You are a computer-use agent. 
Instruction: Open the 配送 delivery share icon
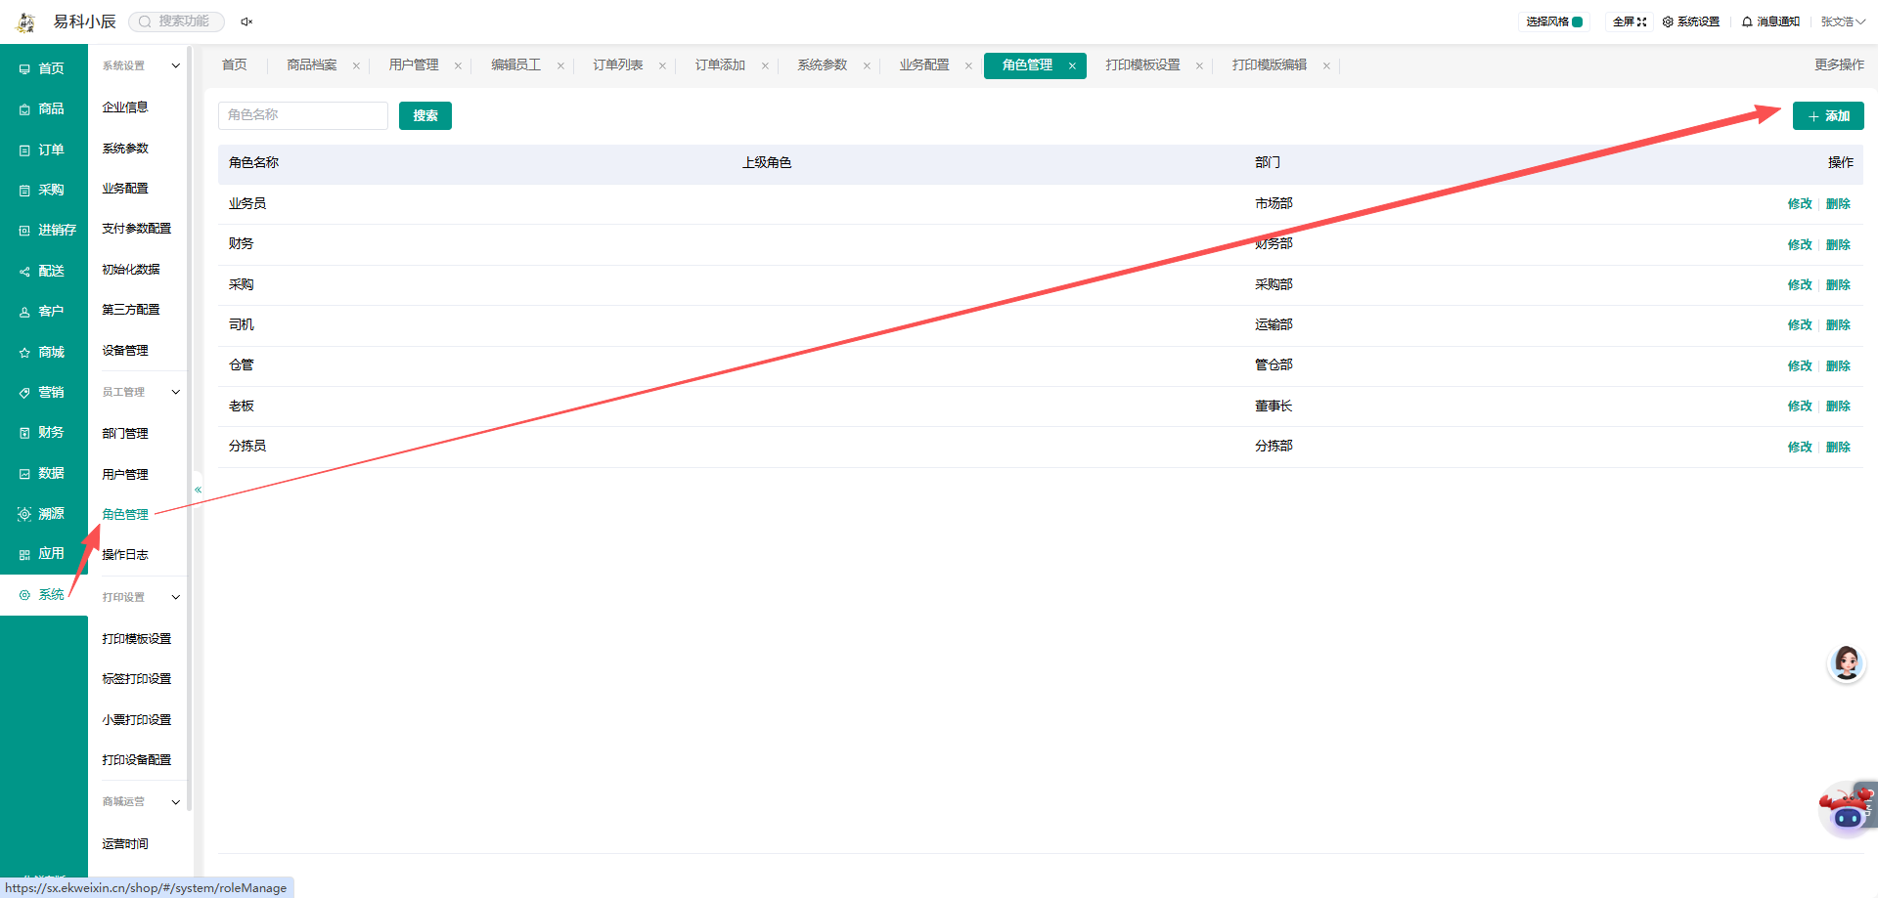click(x=24, y=272)
